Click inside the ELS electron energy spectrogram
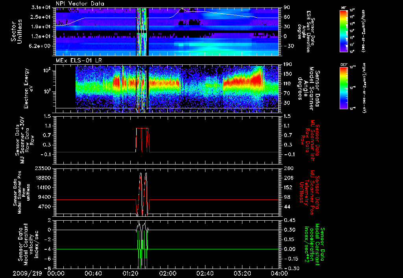Screen dimensions: 403x278 tap(167, 88)
